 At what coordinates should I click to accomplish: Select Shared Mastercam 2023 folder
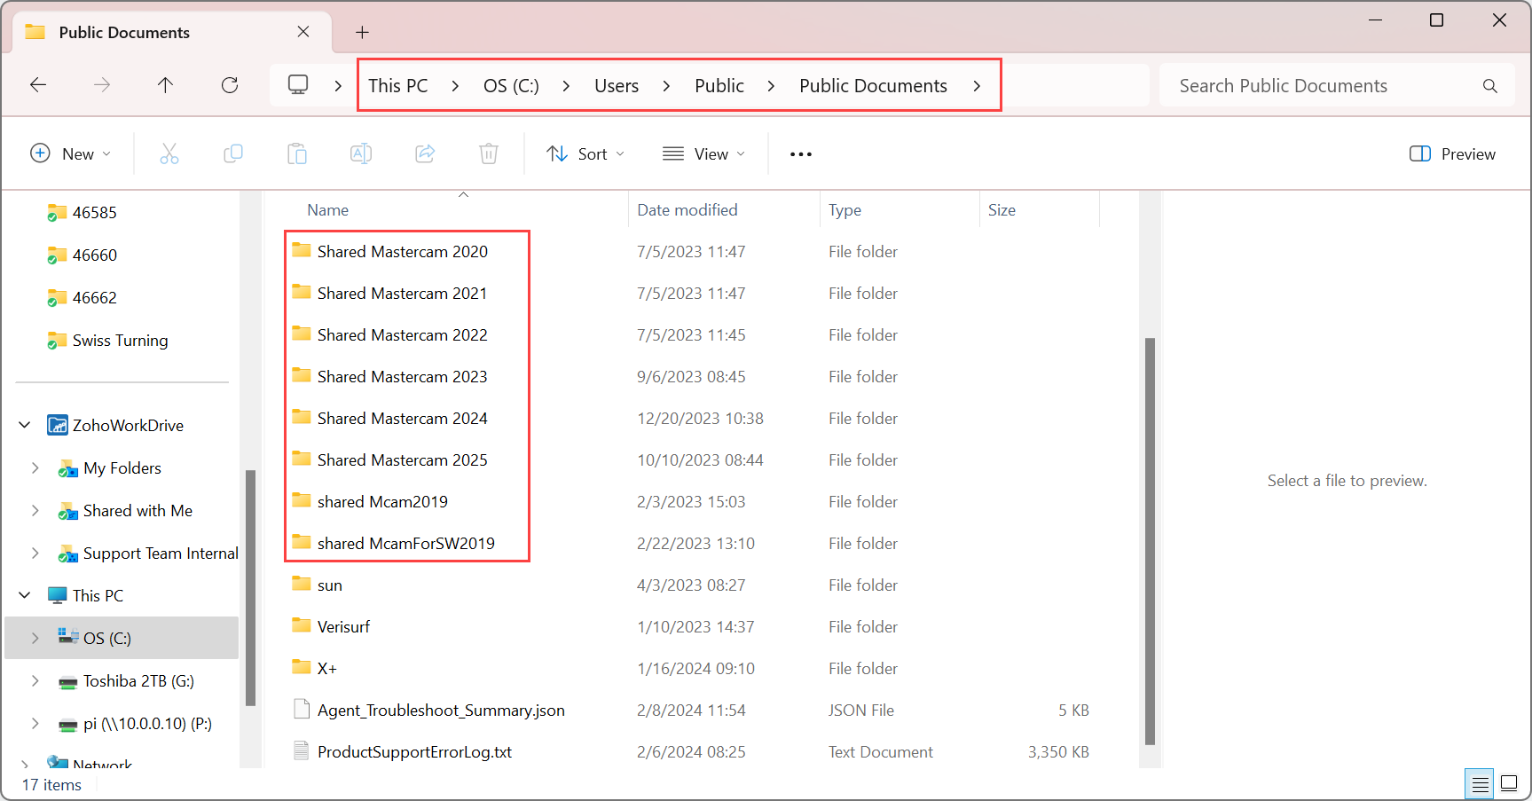(x=402, y=376)
